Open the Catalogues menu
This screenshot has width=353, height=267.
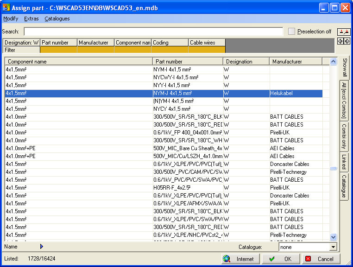point(57,19)
